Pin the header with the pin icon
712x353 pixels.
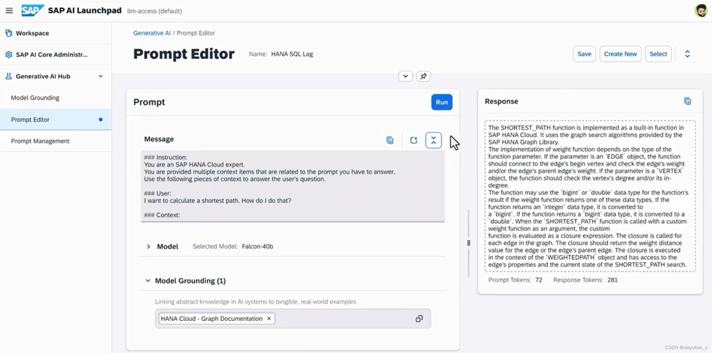click(x=423, y=76)
